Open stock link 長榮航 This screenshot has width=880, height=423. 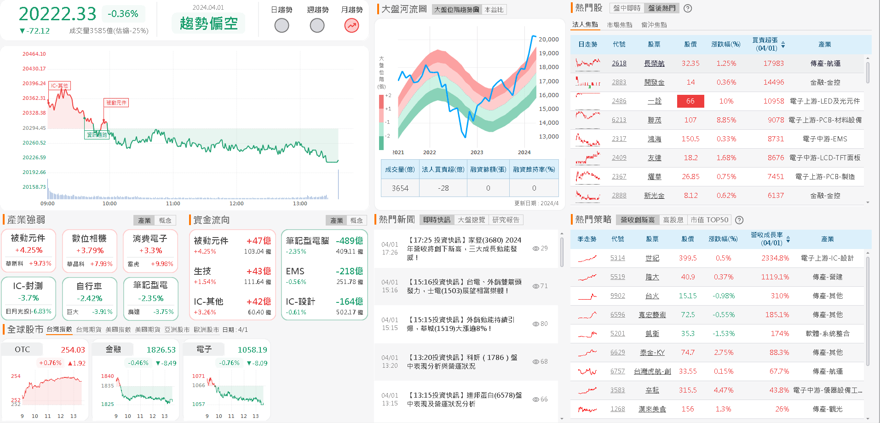[654, 64]
